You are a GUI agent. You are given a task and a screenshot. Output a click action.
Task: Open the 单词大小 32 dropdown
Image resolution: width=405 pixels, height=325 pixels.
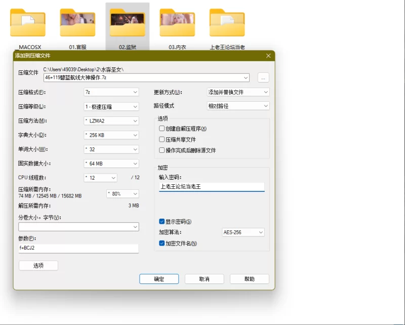(111, 149)
